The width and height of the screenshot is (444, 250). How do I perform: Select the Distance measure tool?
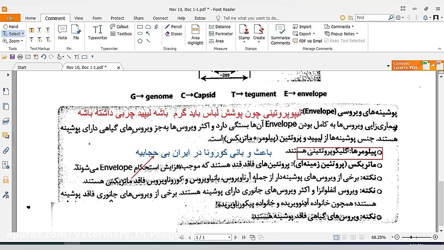click(220, 26)
